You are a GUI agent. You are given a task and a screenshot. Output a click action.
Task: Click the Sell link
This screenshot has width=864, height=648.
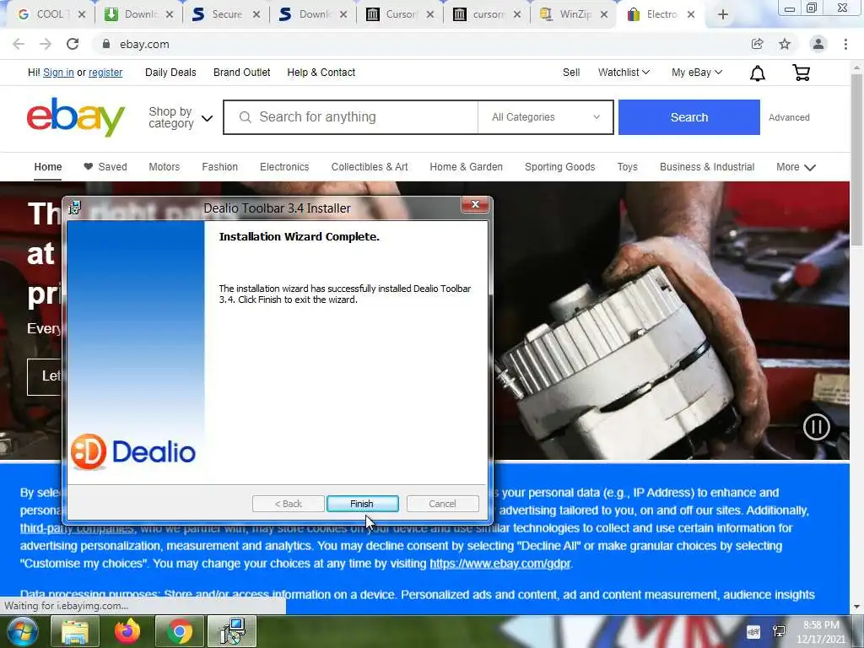pyautogui.click(x=571, y=73)
